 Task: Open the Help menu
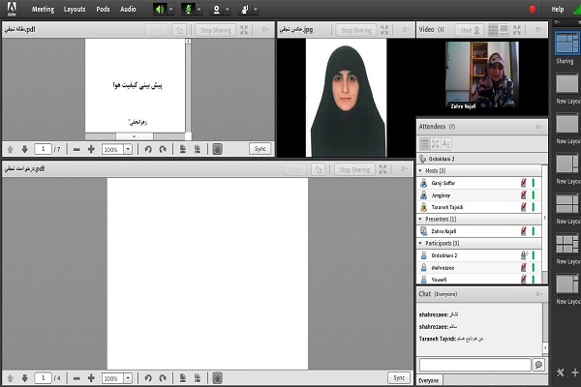click(x=558, y=10)
